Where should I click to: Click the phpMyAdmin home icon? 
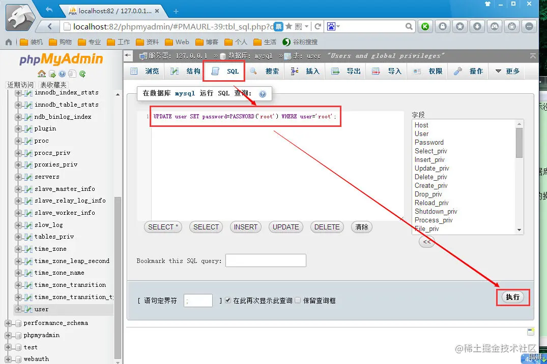[42, 74]
